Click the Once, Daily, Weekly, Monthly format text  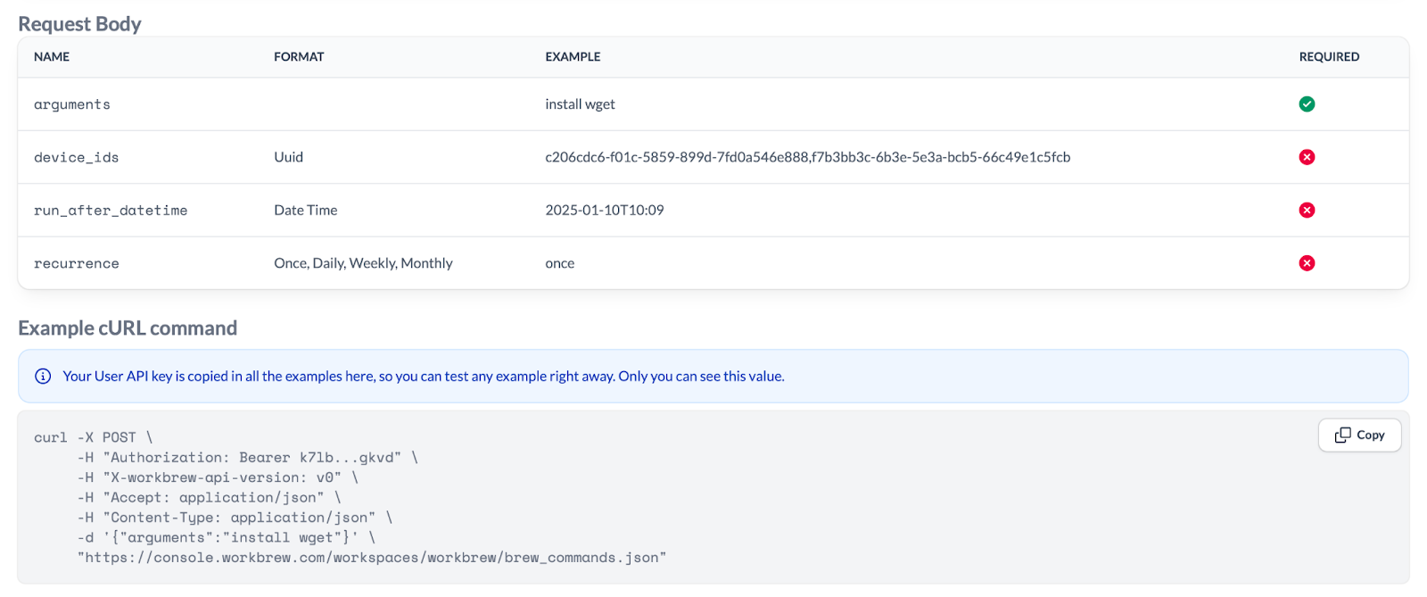point(363,263)
